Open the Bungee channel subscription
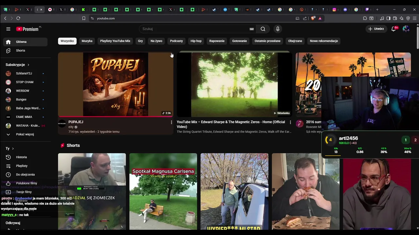Image resolution: width=419 pixels, height=235 pixels. (26, 100)
